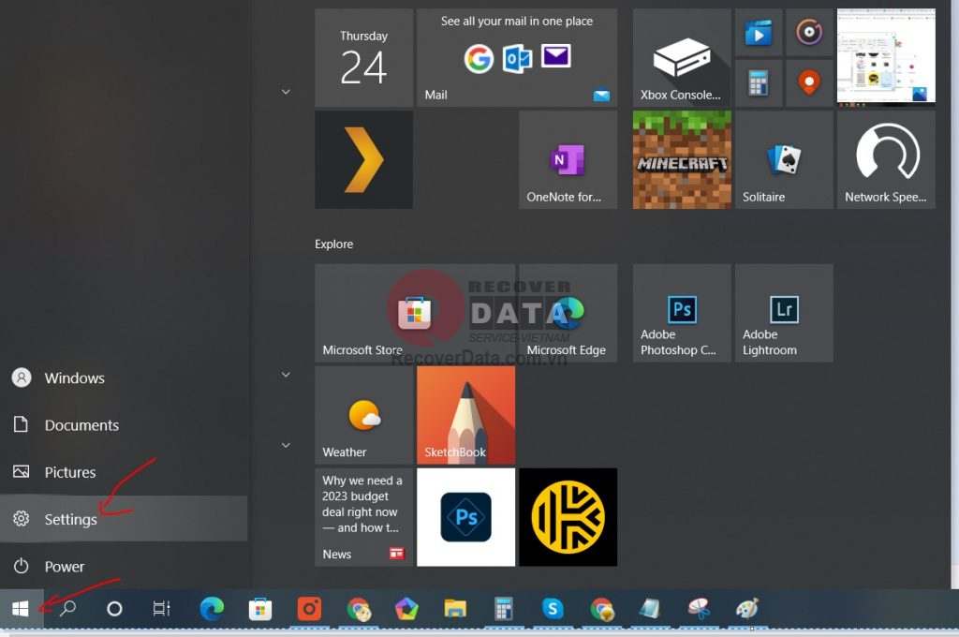This screenshot has height=637, width=959.
Task: Launch Microsoft Edge from the taskbar
Action: pyautogui.click(x=212, y=608)
